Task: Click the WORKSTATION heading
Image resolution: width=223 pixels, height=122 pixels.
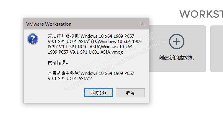Action: click(x=201, y=14)
